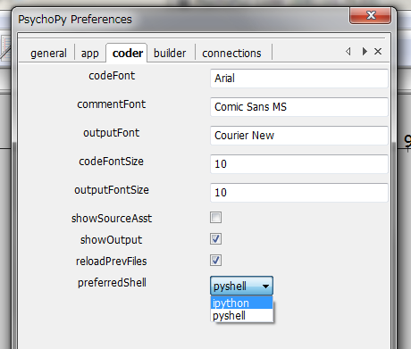The width and height of the screenshot is (411, 349).
Task: Enable the showSourceAsst checkbox
Action: coord(215,218)
